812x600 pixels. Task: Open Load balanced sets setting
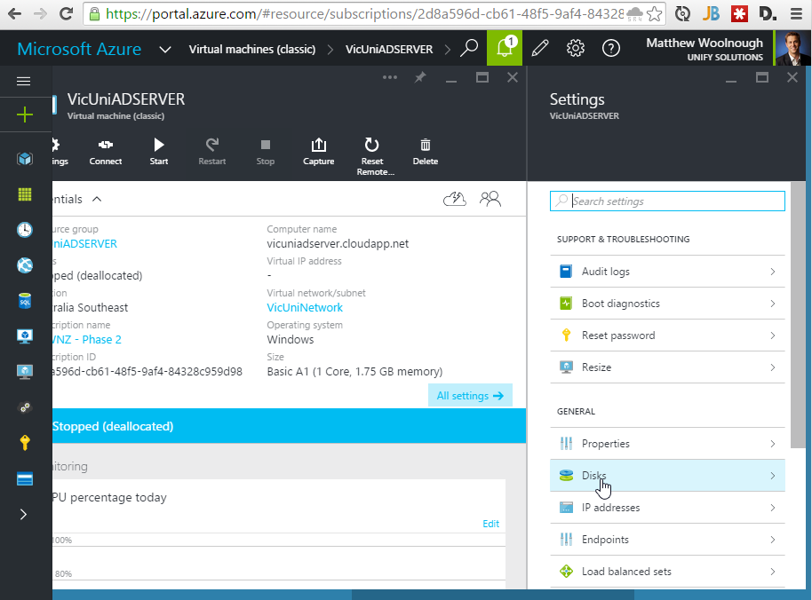point(667,572)
